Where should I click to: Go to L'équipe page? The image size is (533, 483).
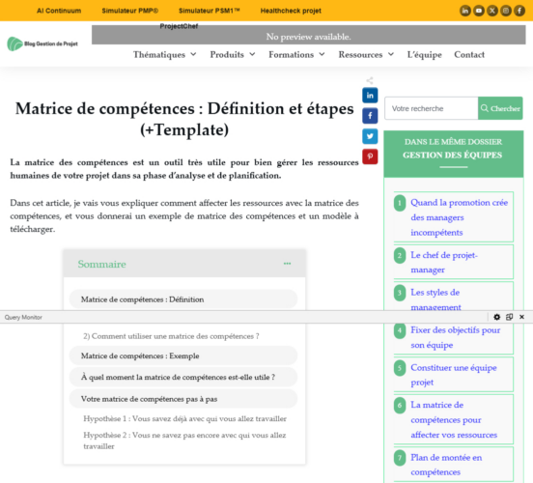[x=424, y=54]
